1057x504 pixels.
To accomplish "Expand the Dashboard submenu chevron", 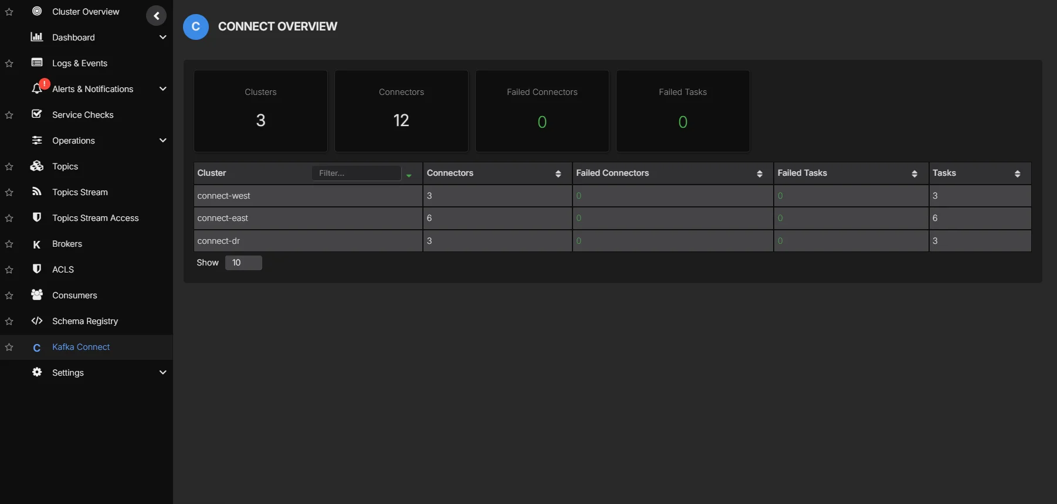I will pos(162,38).
